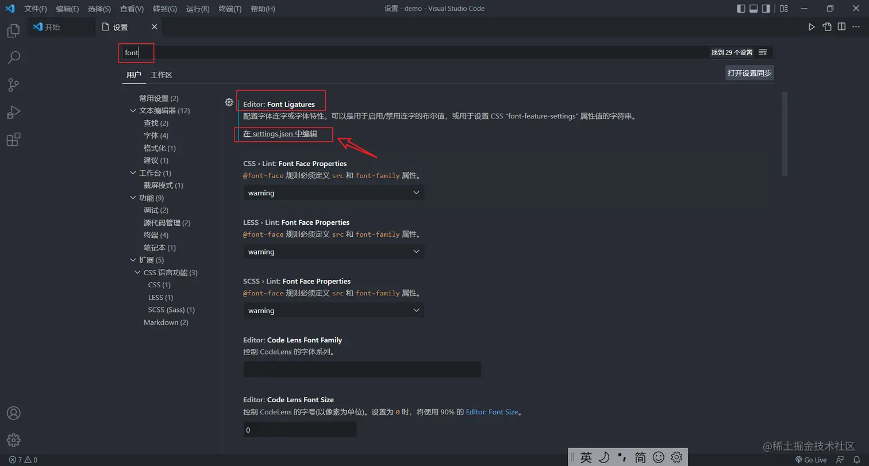Close the 设置 tab
Viewport: 869px width, 466px height.
point(155,27)
